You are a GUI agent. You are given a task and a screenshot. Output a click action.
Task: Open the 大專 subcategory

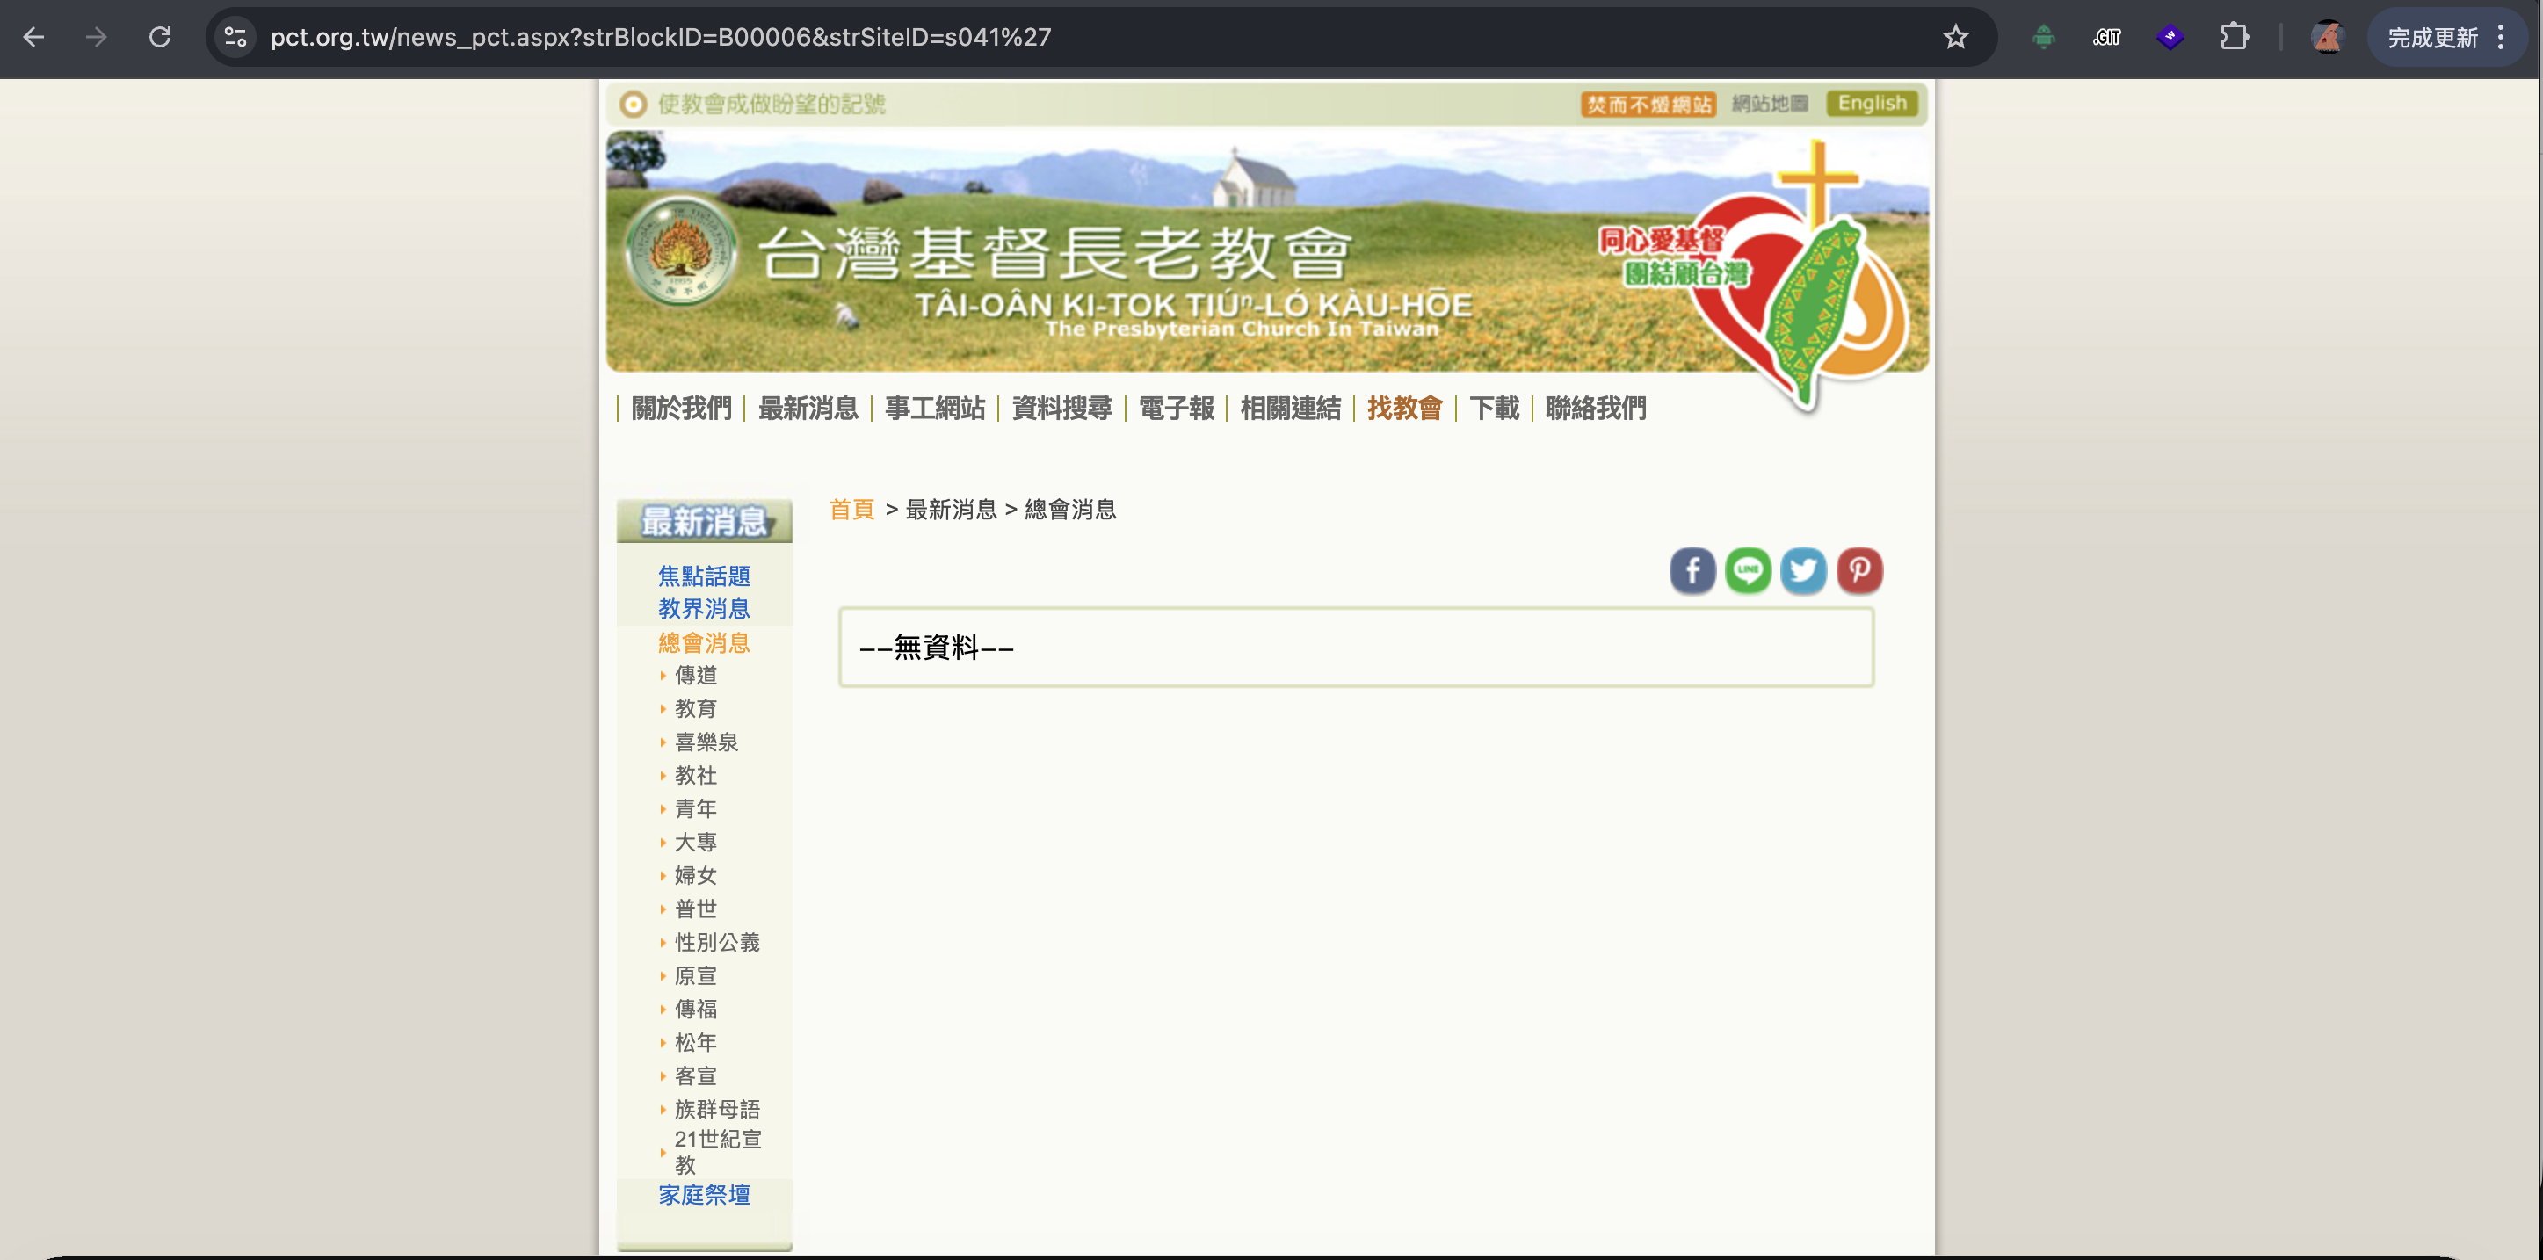pos(696,843)
